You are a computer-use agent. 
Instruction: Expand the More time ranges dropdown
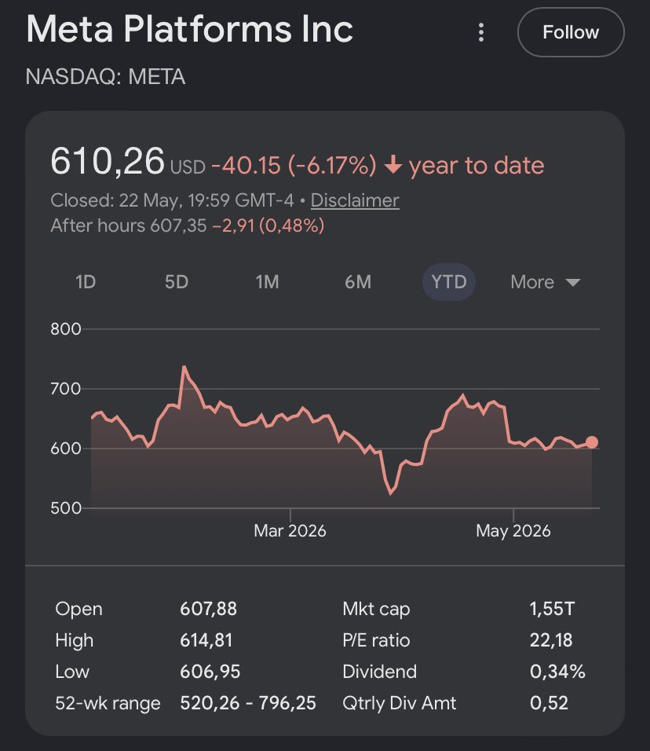pos(545,282)
